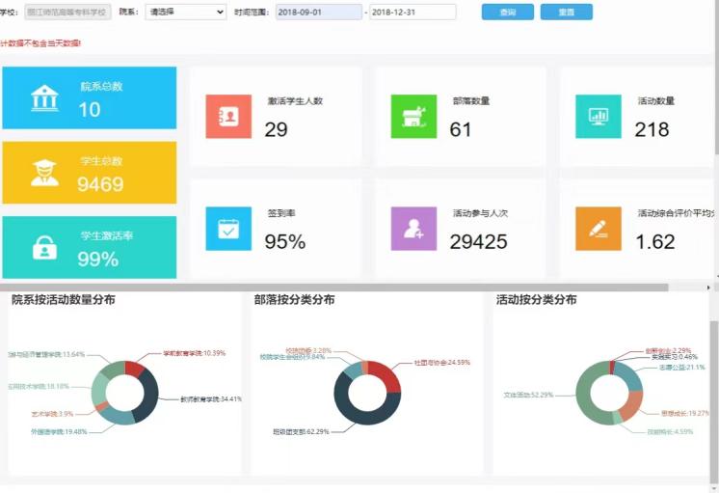Click the 重置 reset button

pos(567,13)
